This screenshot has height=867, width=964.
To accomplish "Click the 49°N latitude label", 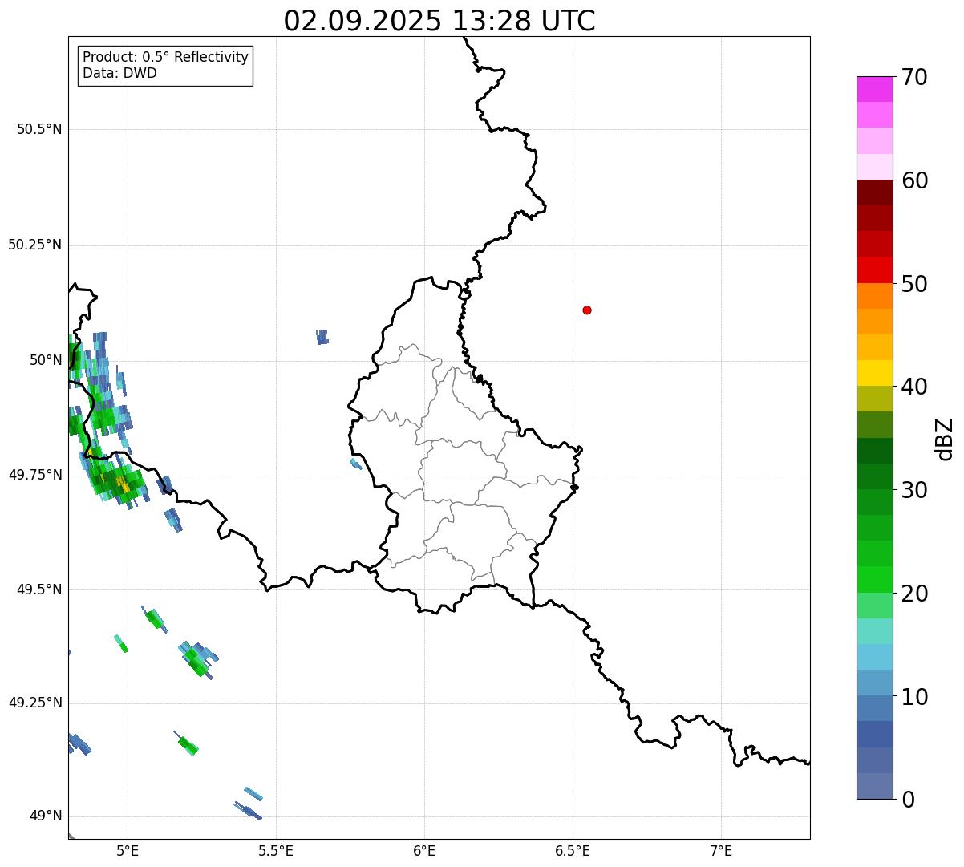I will click(47, 816).
